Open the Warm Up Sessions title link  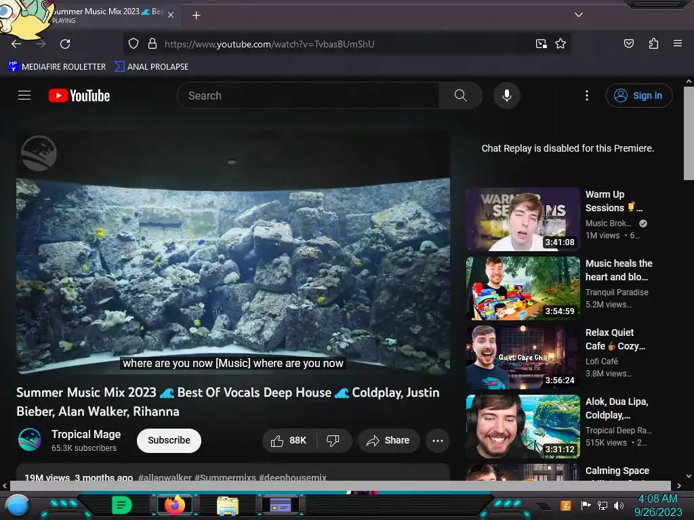[x=613, y=201]
